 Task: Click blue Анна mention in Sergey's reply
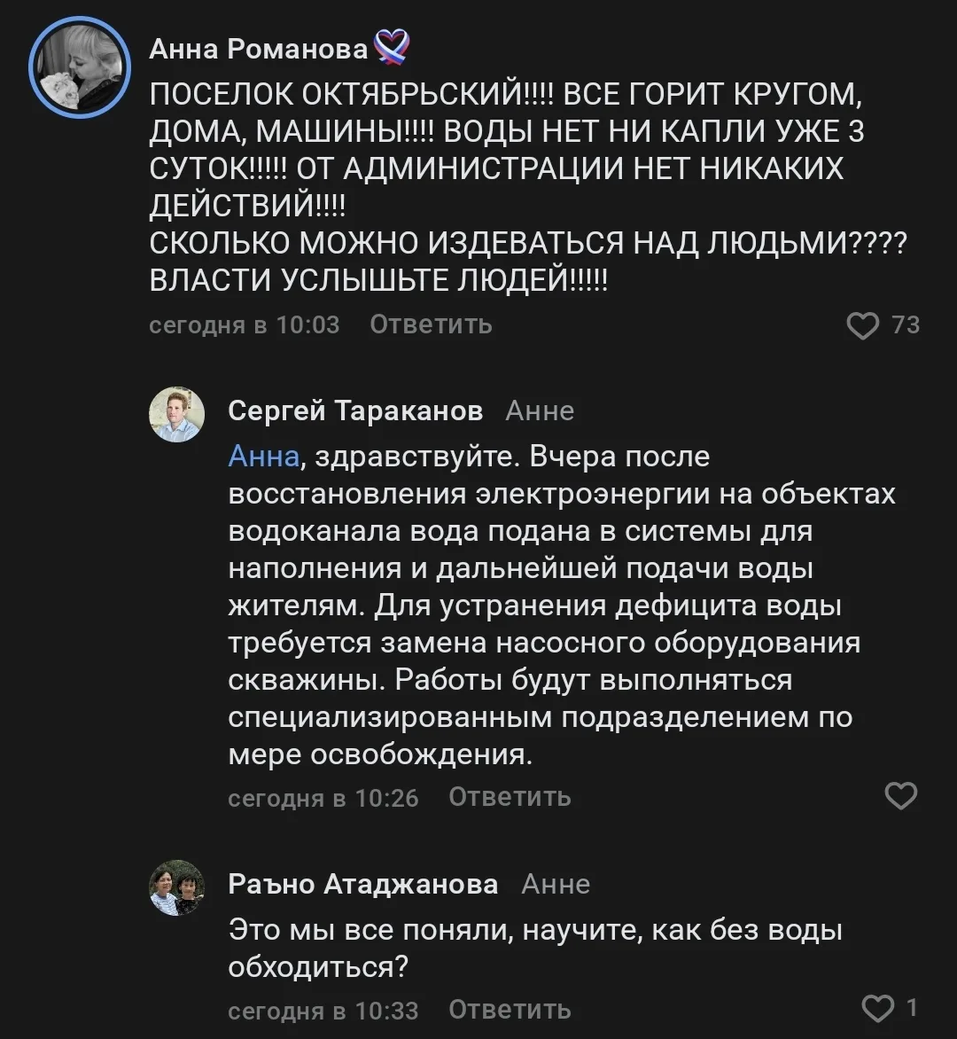(x=264, y=457)
